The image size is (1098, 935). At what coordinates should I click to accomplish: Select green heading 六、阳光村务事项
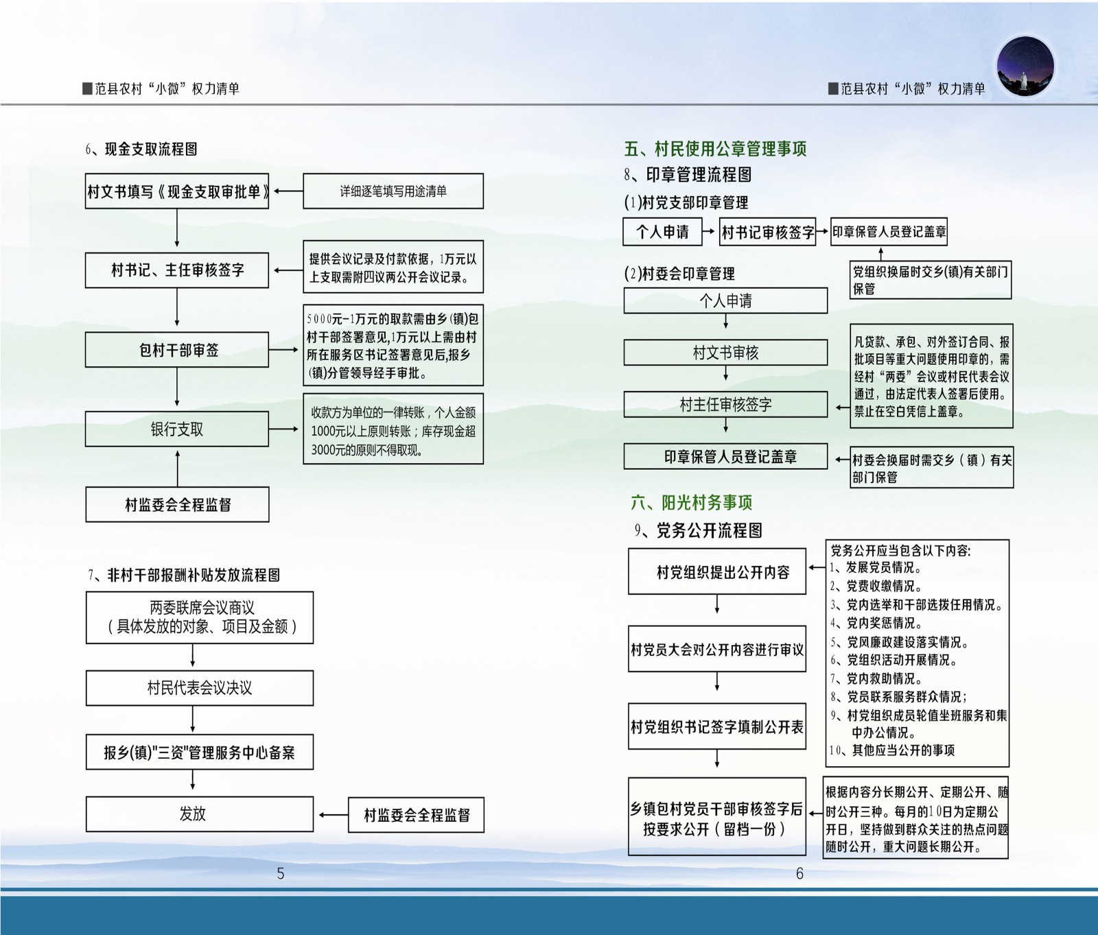(x=691, y=502)
